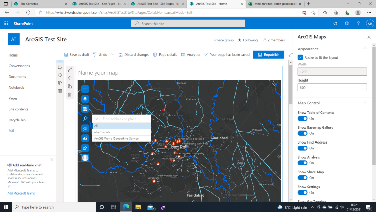Click Save as draft
The image size is (376, 212).
(x=77, y=54)
